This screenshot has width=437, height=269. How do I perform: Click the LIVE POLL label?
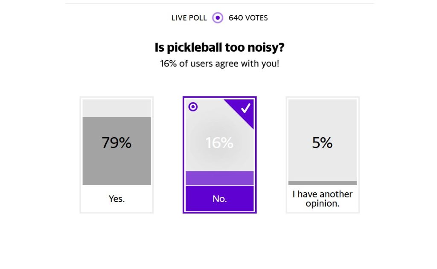click(189, 18)
